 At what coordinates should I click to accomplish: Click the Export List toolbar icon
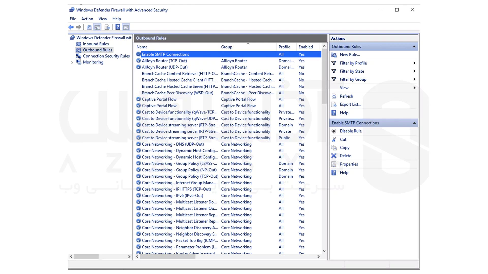(x=107, y=27)
